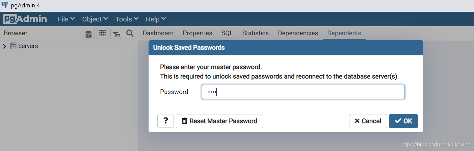Click the pgAdmin 4 elephant title icon
Screen dimensions: 474x151
pos(5,5)
